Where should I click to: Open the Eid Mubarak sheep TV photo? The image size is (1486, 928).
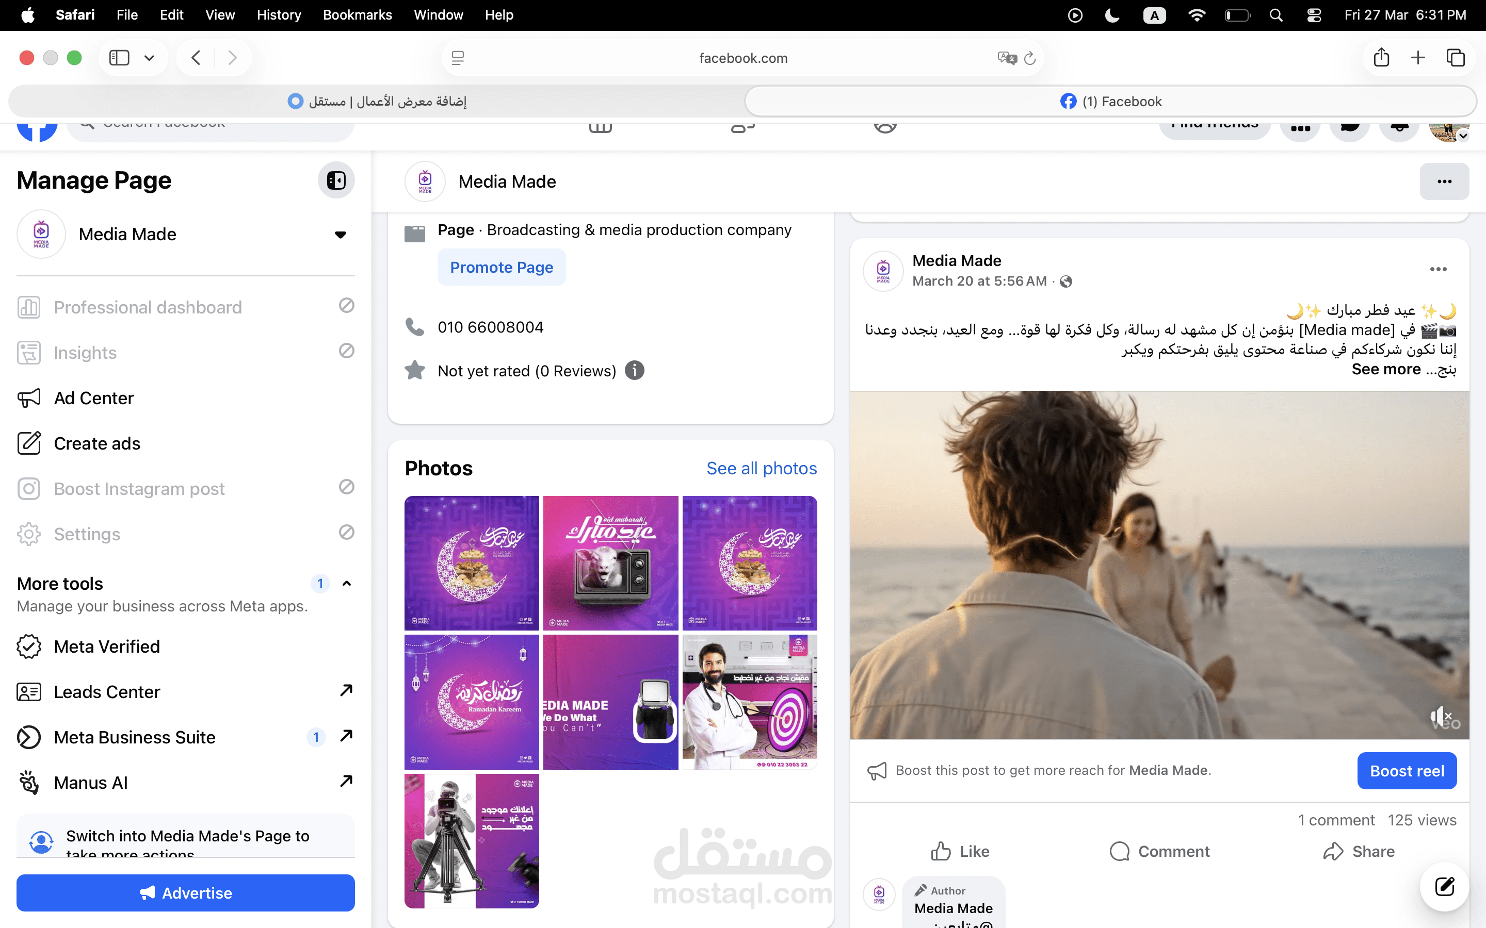coord(610,564)
